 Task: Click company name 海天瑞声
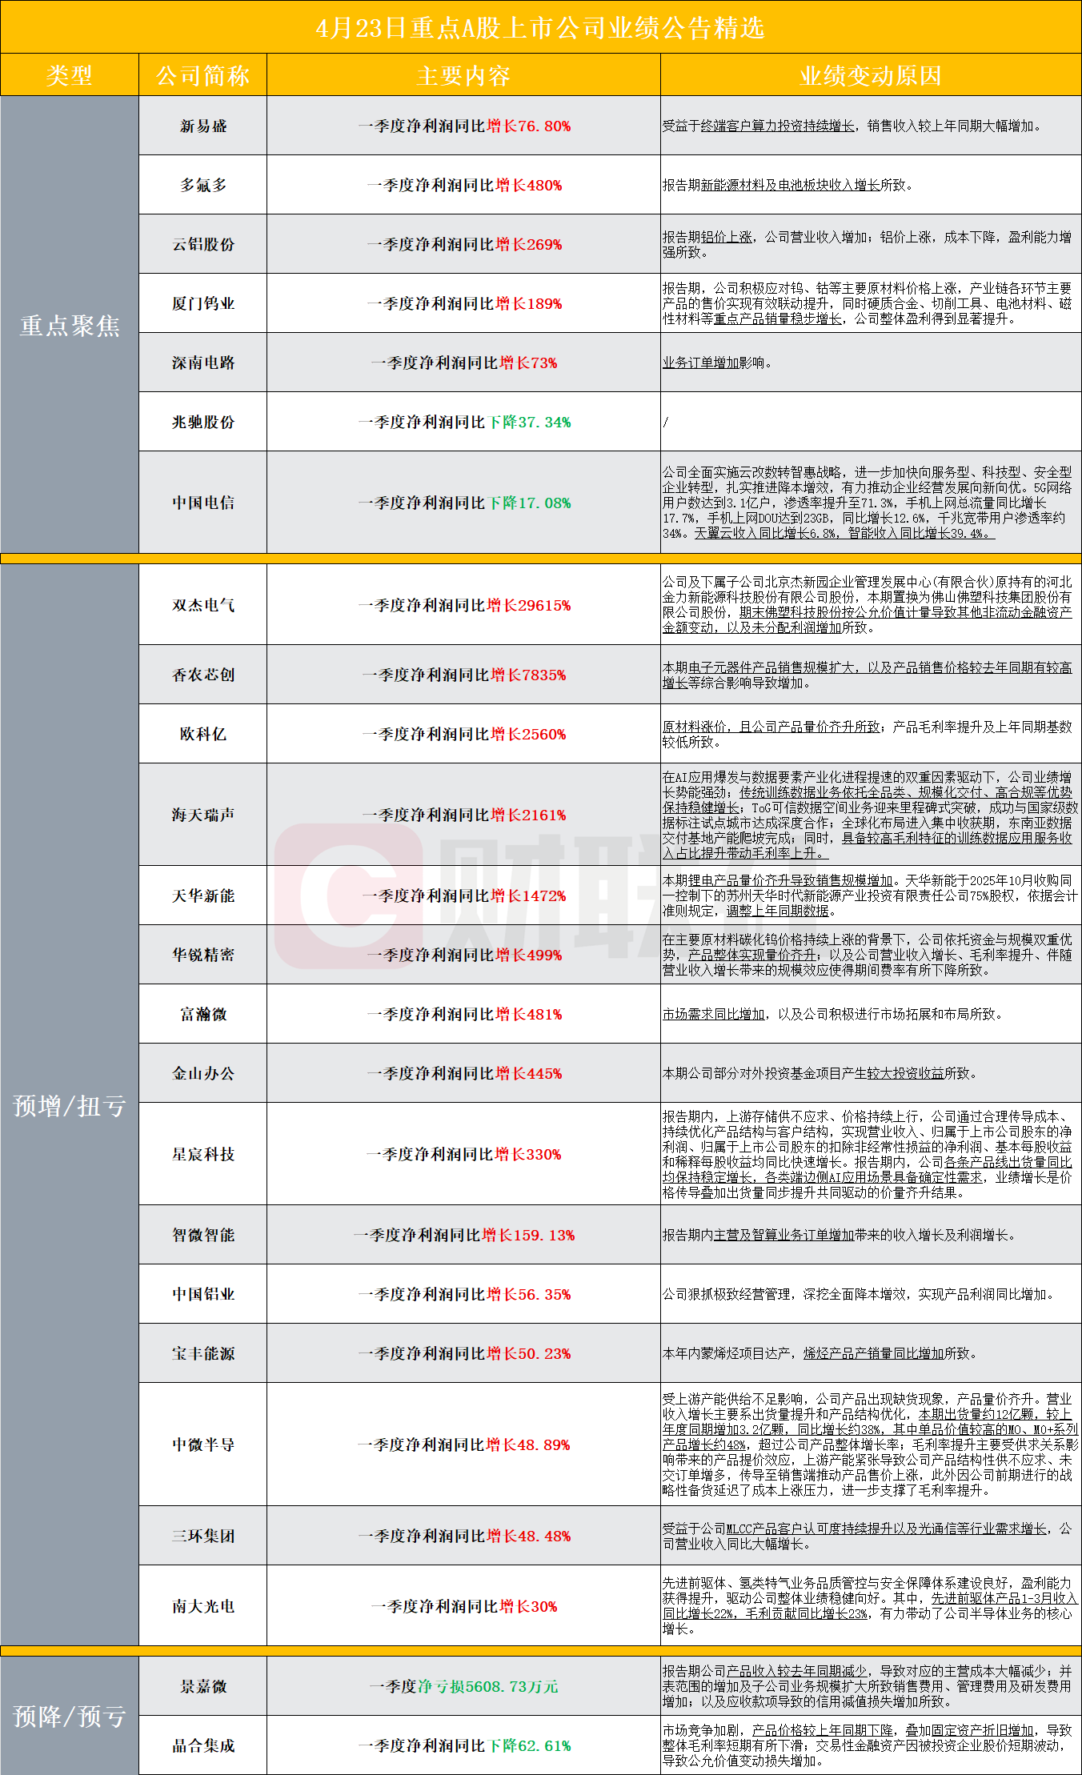coord(203,815)
